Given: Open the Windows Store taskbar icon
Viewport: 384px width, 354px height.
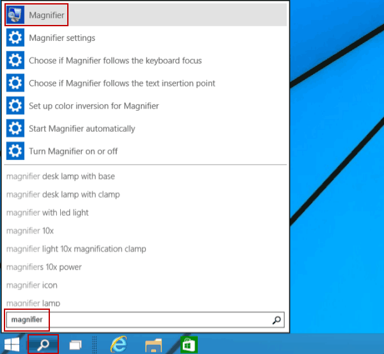Looking at the screenshot, I should 189,344.
